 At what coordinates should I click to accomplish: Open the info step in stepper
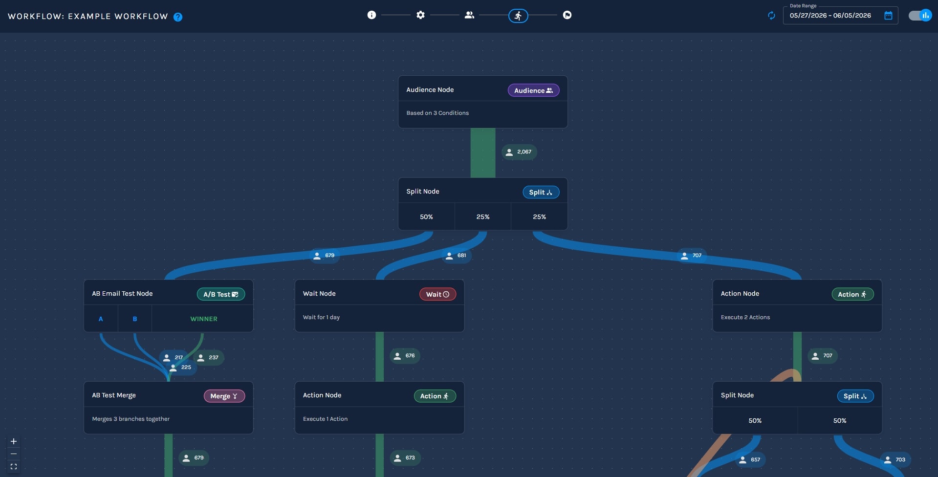coord(371,15)
